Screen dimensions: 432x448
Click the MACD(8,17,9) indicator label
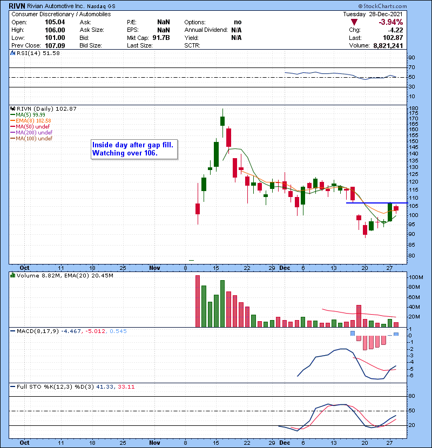37,331
